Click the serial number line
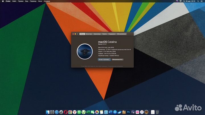 click(108, 56)
